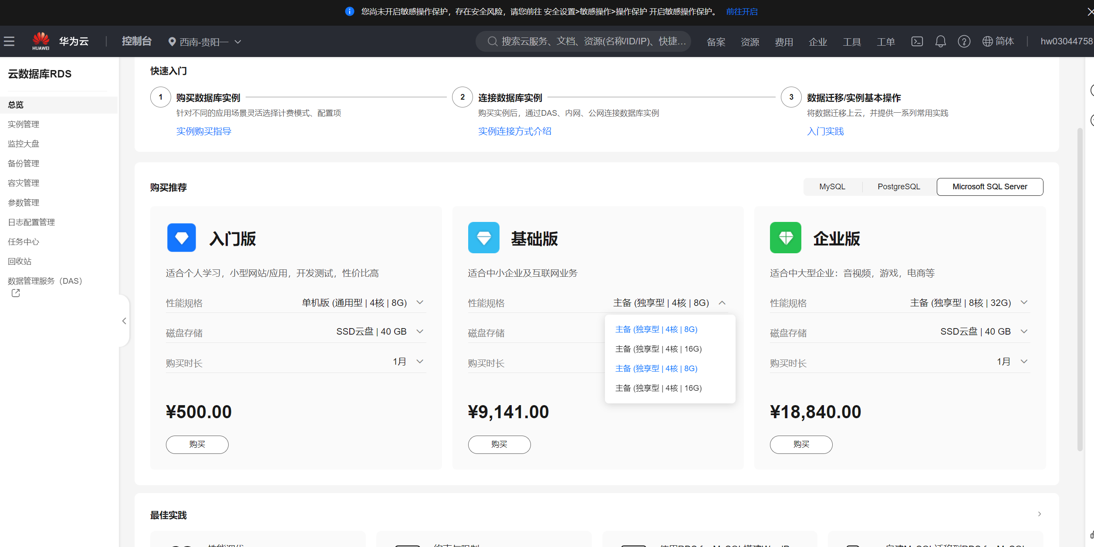Open the 实例购买指导 link

203,131
